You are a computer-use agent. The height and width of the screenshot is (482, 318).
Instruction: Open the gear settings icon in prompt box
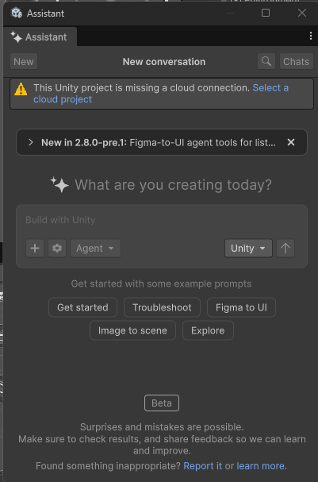(x=57, y=248)
